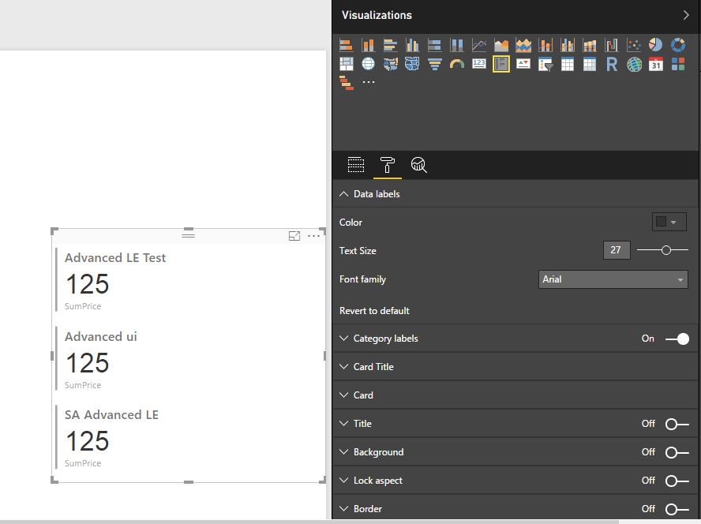Enable the Background toggle
701x524 pixels.
click(x=677, y=452)
